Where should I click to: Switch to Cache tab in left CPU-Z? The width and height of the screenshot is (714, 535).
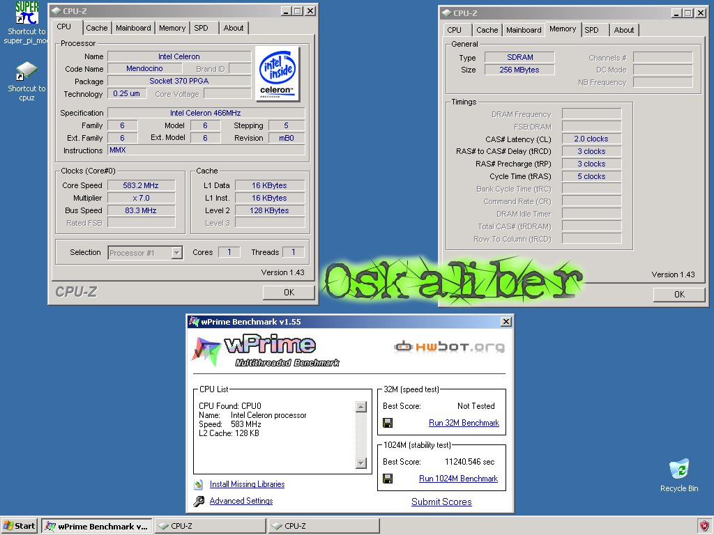96,28
